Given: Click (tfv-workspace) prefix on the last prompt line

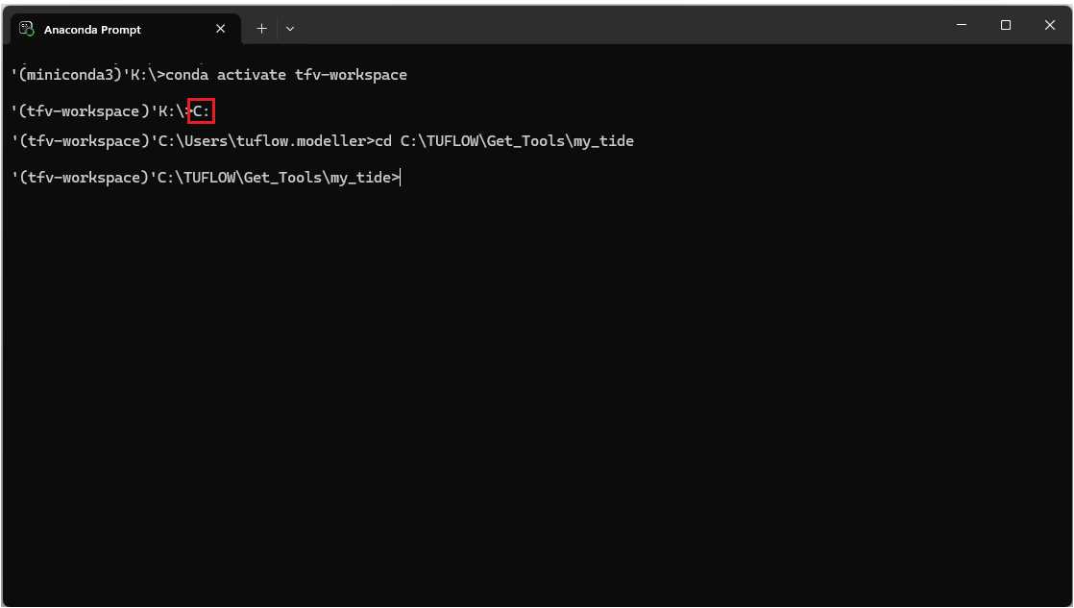Looking at the screenshot, I should click(x=79, y=178).
